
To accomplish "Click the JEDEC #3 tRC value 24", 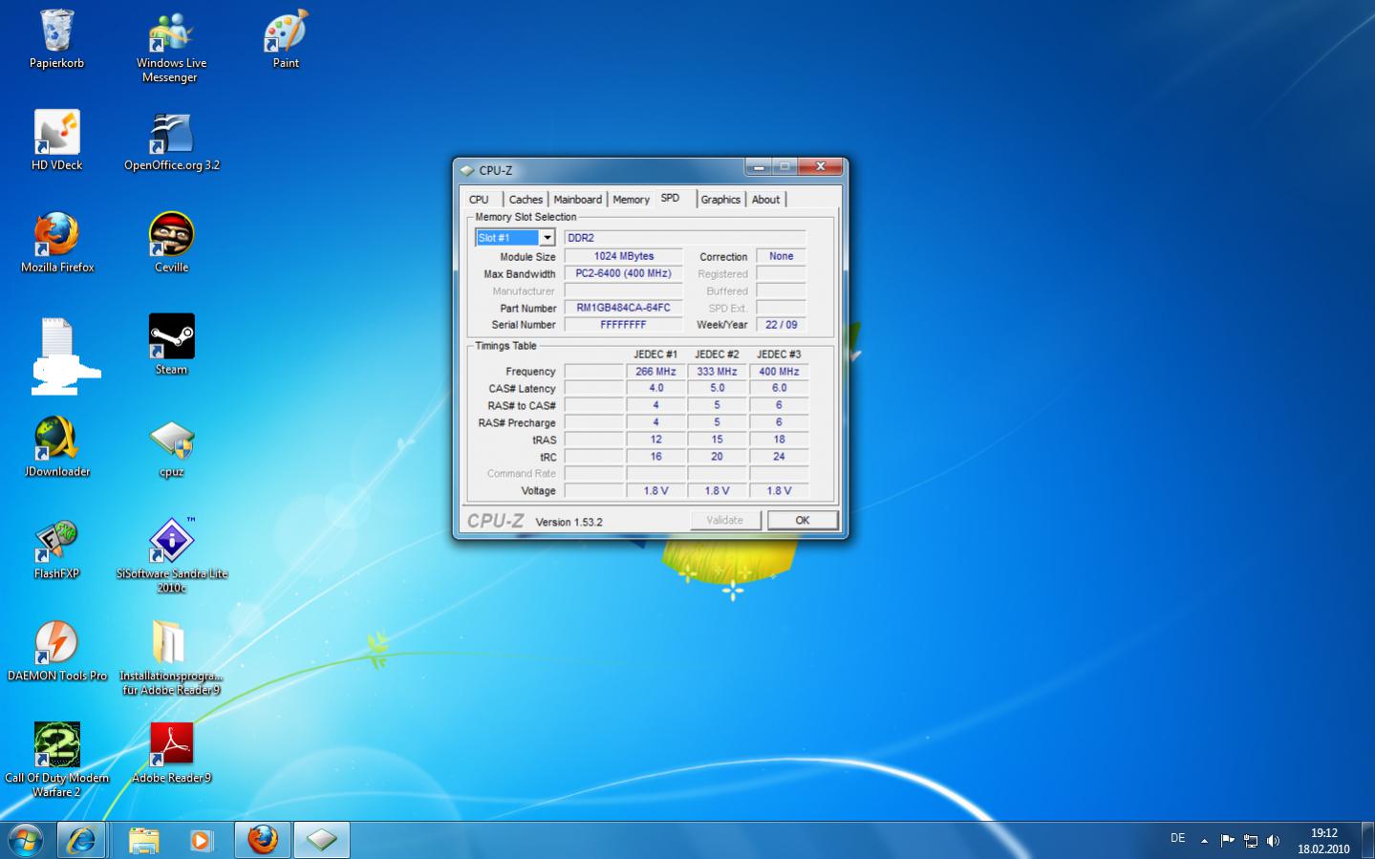I will [779, 457].
